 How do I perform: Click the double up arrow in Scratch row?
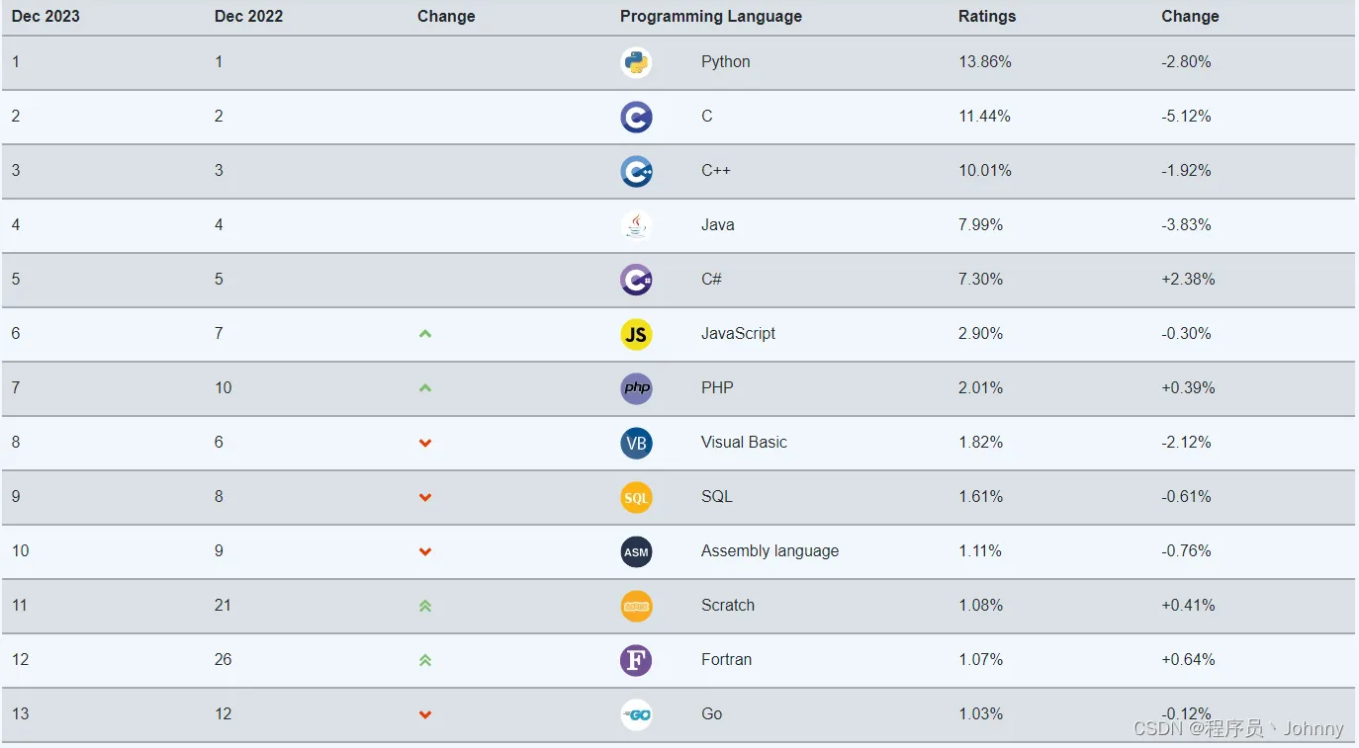(425, 606)
